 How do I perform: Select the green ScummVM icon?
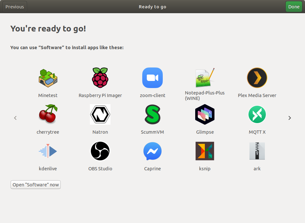pos(152,114)
